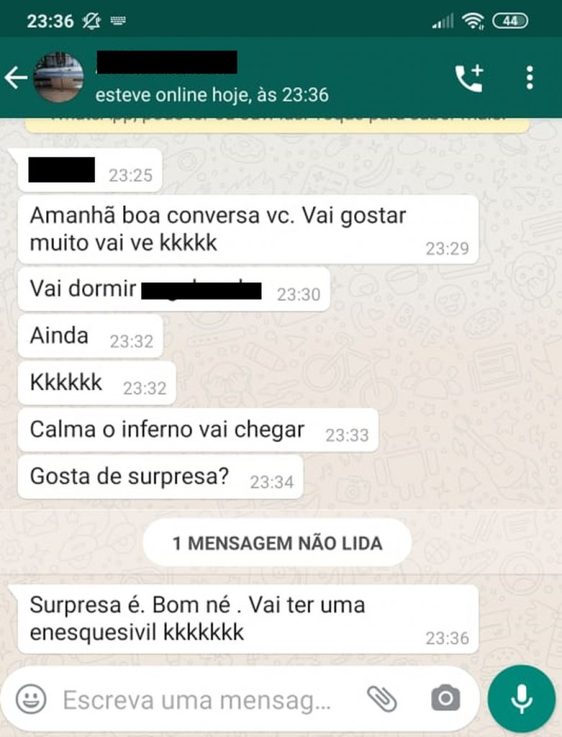Open the emoji picker smiley icon
The image size is (562, 737).
(x=31, y=699)
